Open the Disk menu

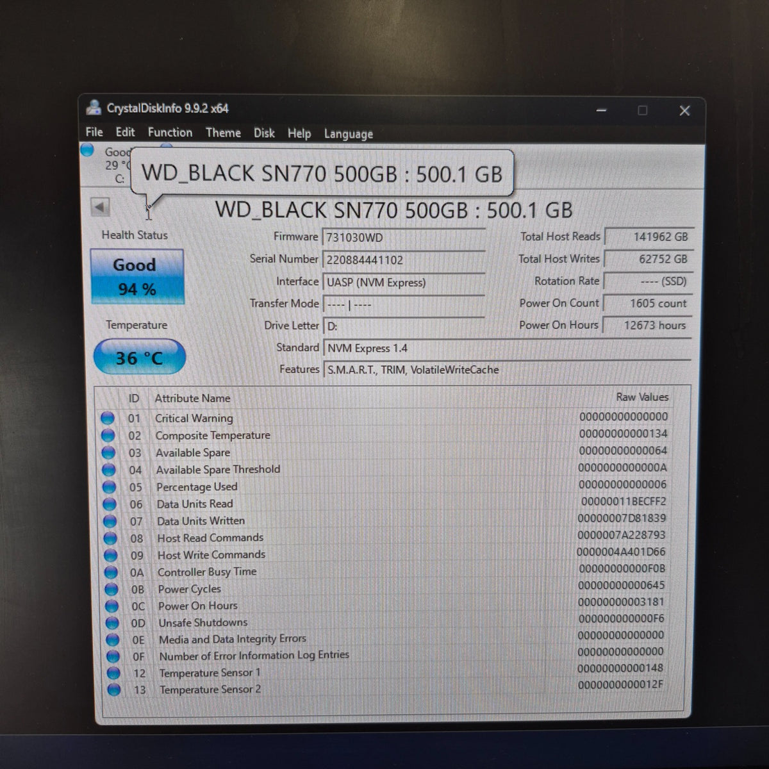click(264, 133)
